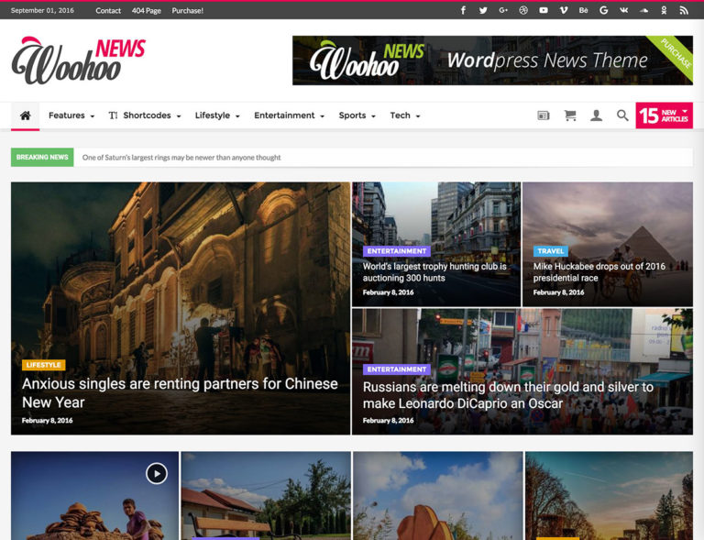Click February 8, 2016 under Anxious singles
The width and height of the screenshot is (704, 540).
point(47,421)
